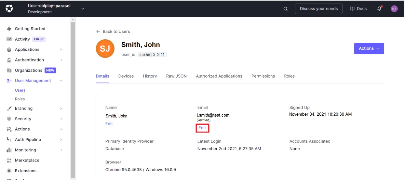Click the Security shield icon in sidebar

point(9,119)
